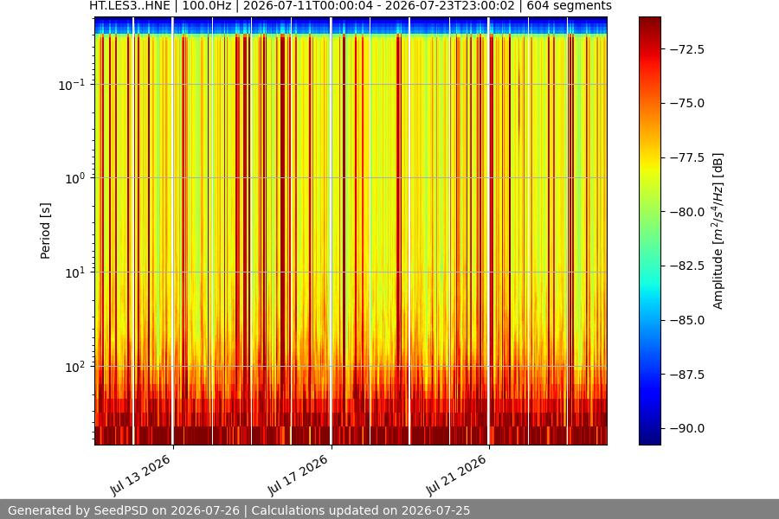Click the −82.5 colorbar tick value

click(686, 266)
